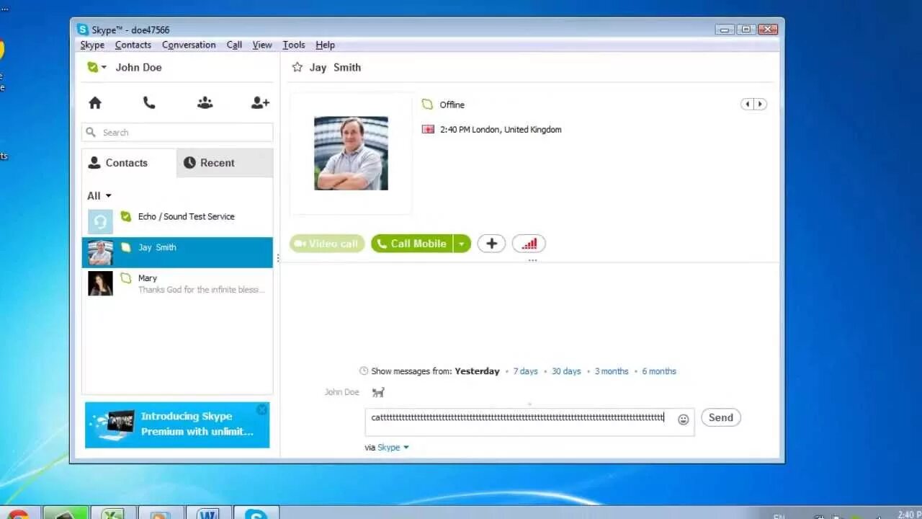
Task: Open the emoticon picker in message box
Action: coord(684,419)
